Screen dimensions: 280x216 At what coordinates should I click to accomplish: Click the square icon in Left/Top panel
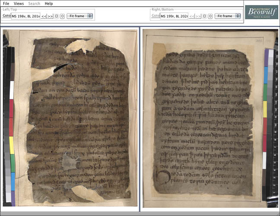coord(57,16)
